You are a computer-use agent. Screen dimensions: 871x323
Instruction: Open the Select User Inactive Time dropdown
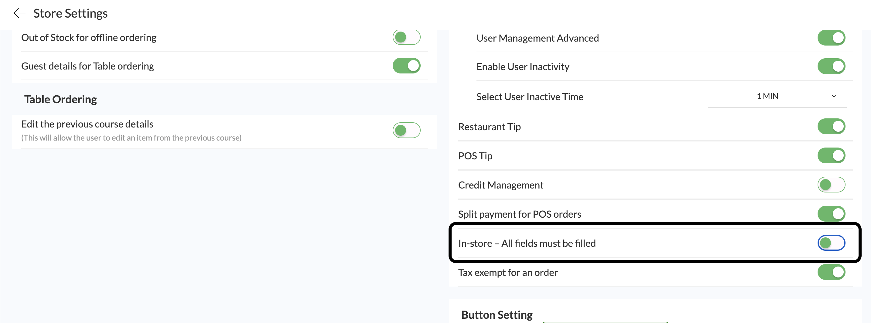coord(777,97)
